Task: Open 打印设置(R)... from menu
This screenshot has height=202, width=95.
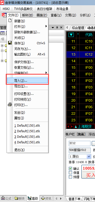Action: [27, 94]
